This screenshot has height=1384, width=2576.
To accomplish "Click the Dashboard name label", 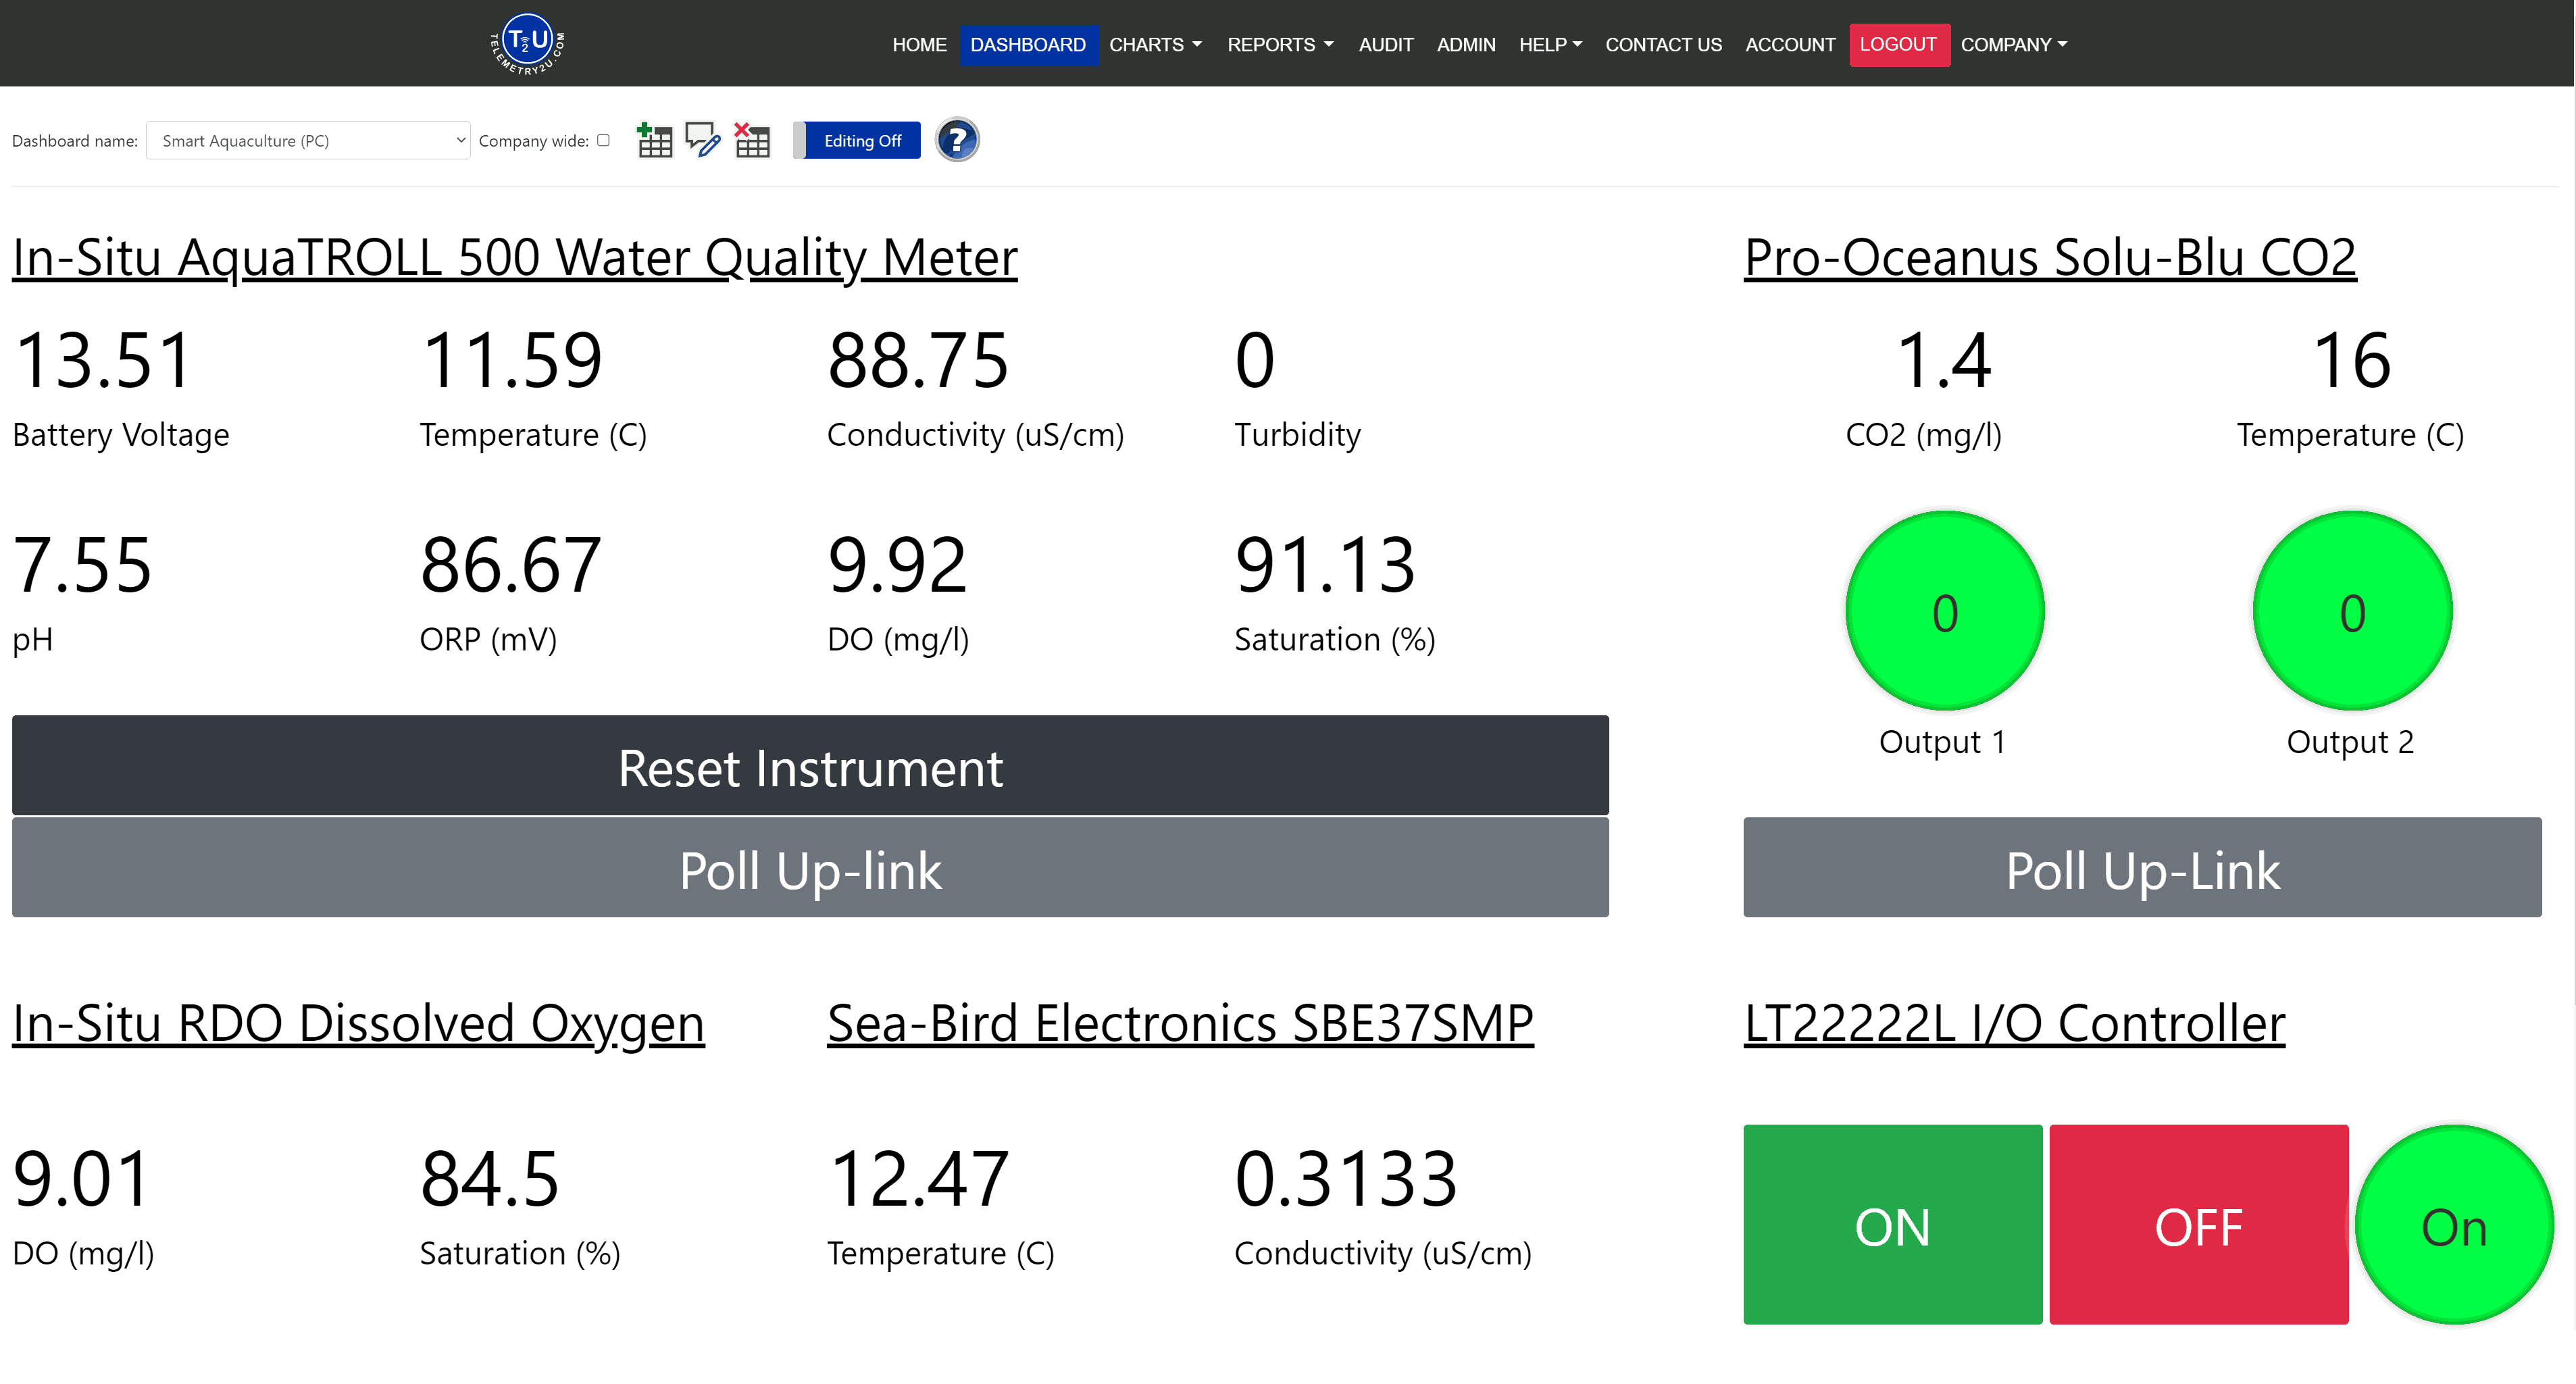I will click(75, 141).
